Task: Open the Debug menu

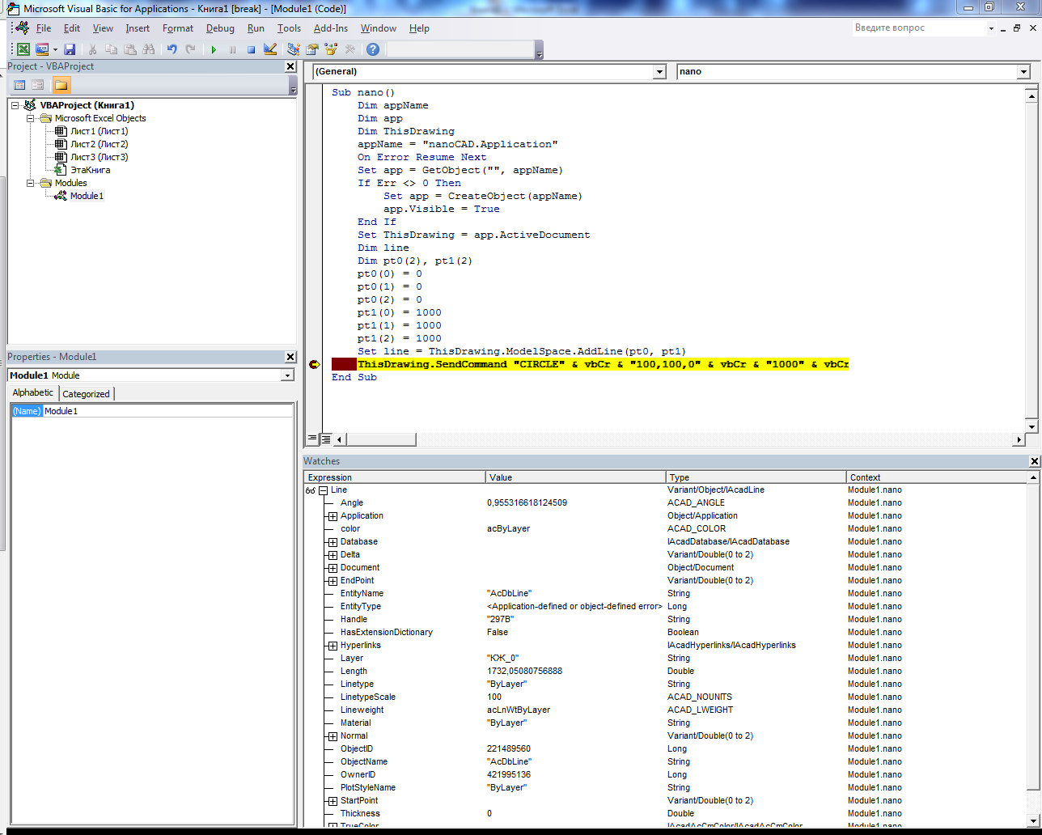Action: pyautogui.click(x=219, y=28)
